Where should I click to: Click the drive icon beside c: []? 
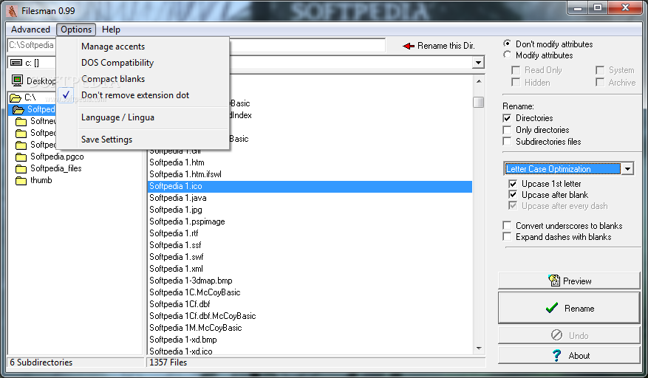point(16,63)
